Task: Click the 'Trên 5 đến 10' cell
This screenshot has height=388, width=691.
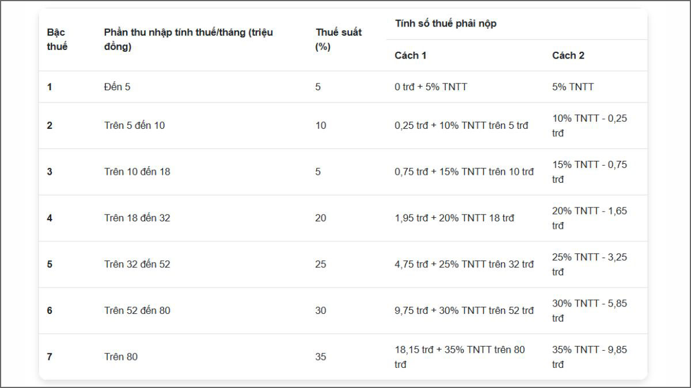Action: (134, 125)
